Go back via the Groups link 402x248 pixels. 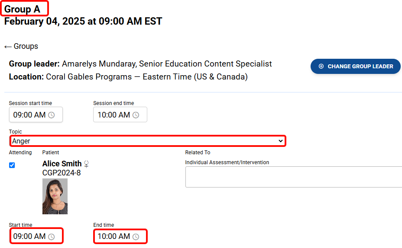[26, 46]
